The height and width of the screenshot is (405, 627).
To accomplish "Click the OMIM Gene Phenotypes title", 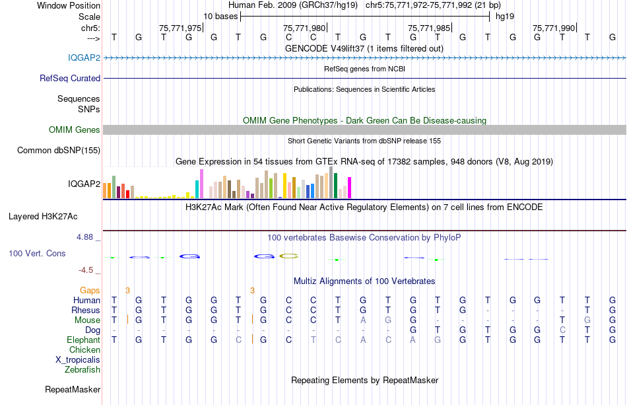I will (364, 120).
